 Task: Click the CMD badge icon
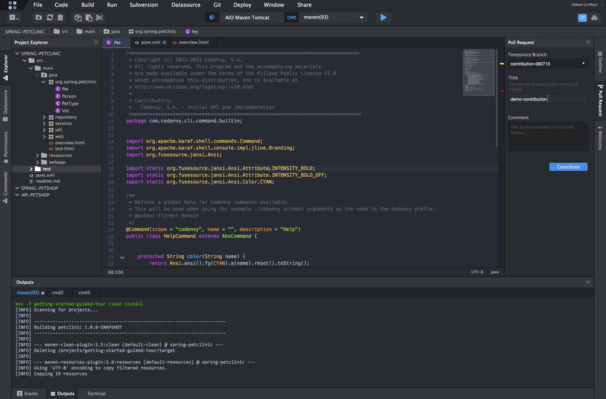point(292,18)
